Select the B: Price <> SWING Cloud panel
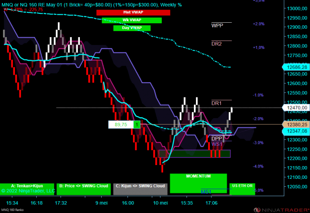 click(84, 189)
